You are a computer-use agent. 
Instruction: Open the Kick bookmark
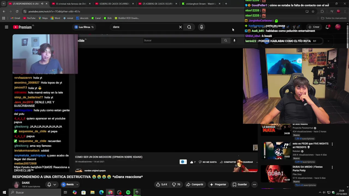click(108, 18)
